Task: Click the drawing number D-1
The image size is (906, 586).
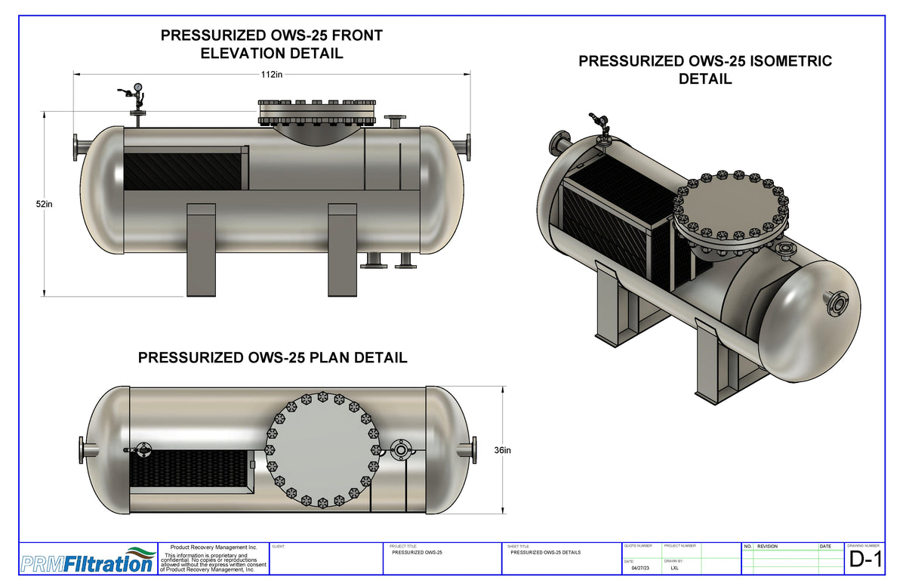Action: [x=867, y=560]
